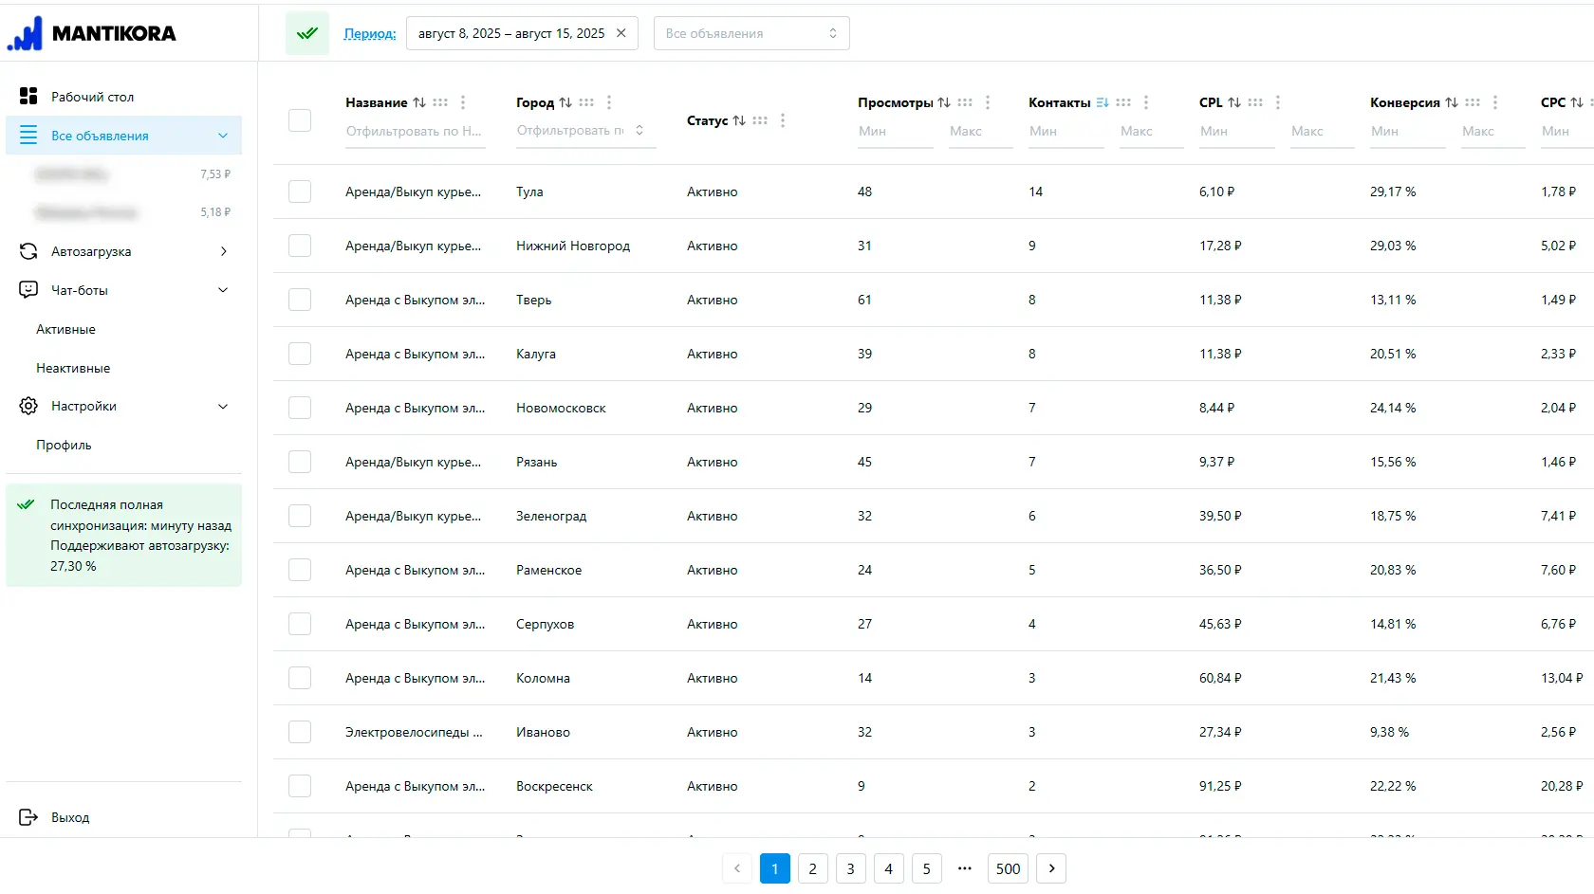
Task: Open the Контакты column options menu
Action: [x=1146, y=102]
